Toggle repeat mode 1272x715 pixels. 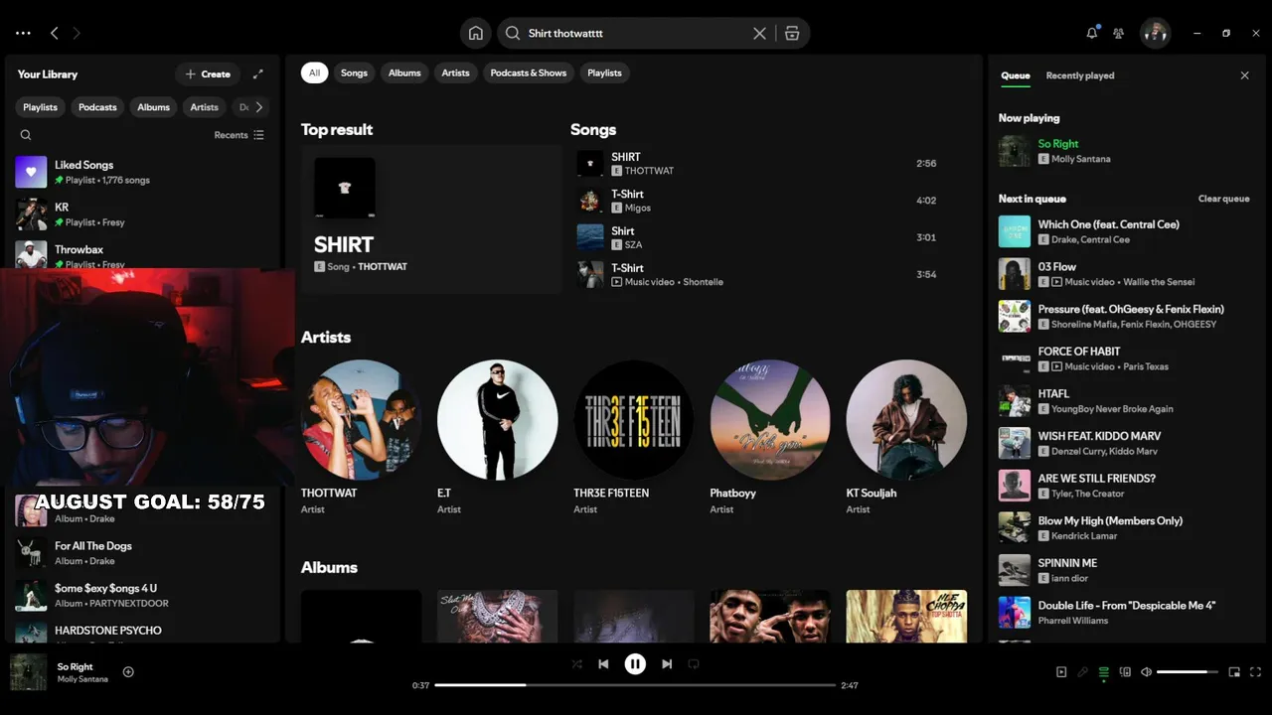click(694, 664)
